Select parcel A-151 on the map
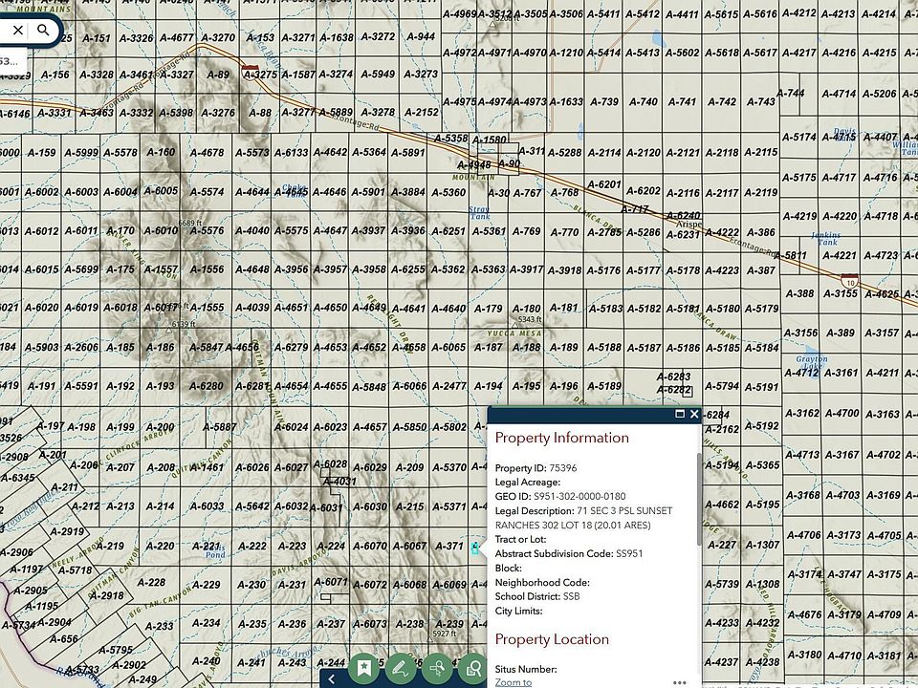Image resolution: width=918 pixels, height=688 pixels. coord(96,38)
